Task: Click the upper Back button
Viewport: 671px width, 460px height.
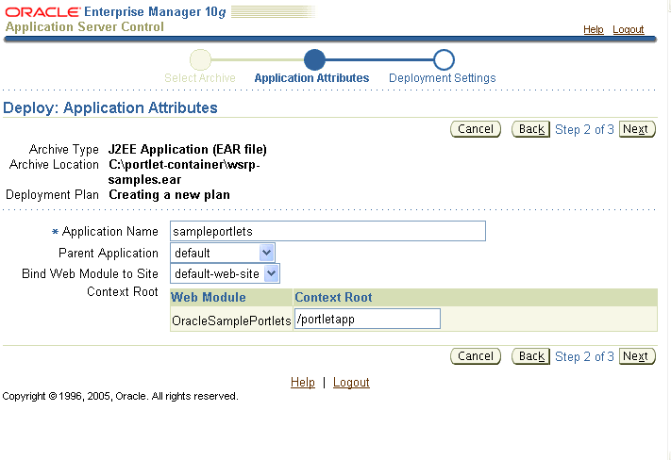Action: click(x=531, y=129)
